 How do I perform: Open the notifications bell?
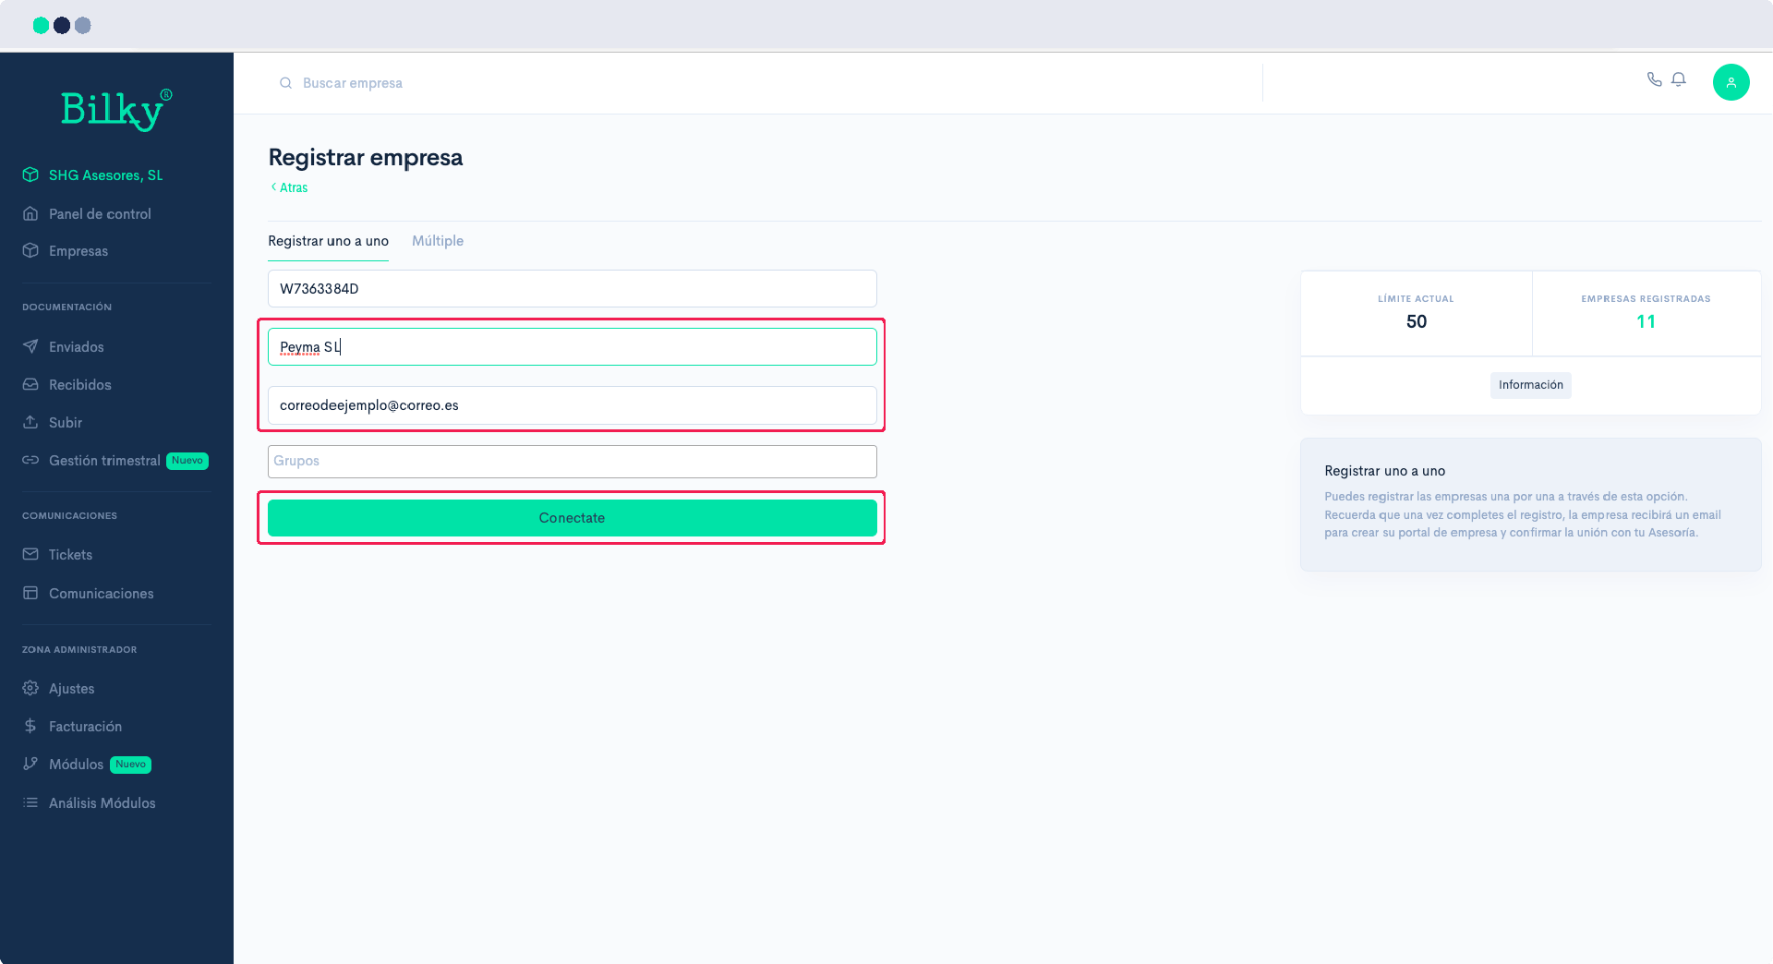(1679, 79)
